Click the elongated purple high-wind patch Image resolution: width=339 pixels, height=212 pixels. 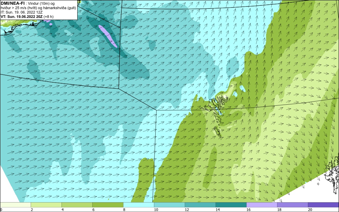pos(108,36)
